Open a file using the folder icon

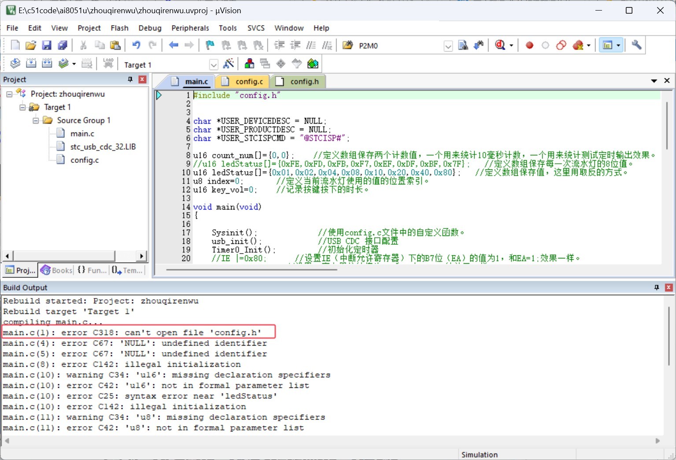coord(31,45)
